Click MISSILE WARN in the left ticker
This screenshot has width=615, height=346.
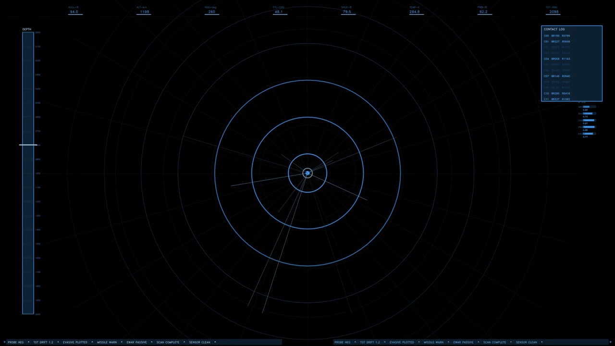click(107, 342)
